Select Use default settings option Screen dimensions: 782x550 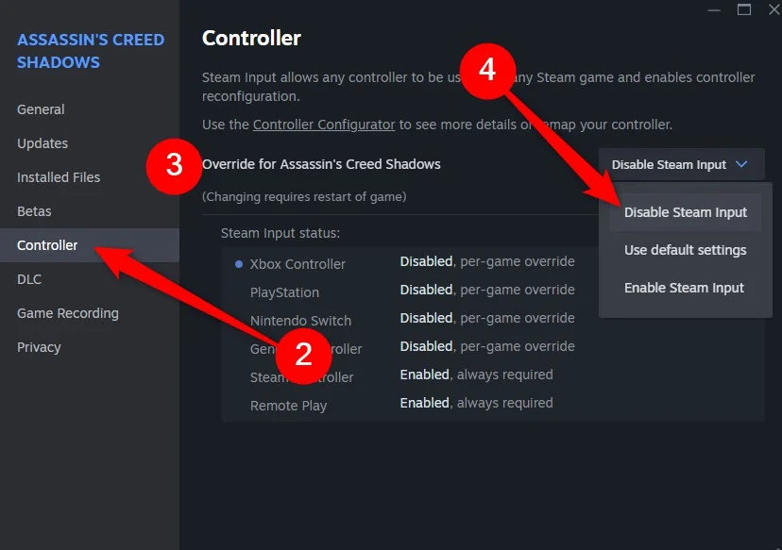[686, 250]
